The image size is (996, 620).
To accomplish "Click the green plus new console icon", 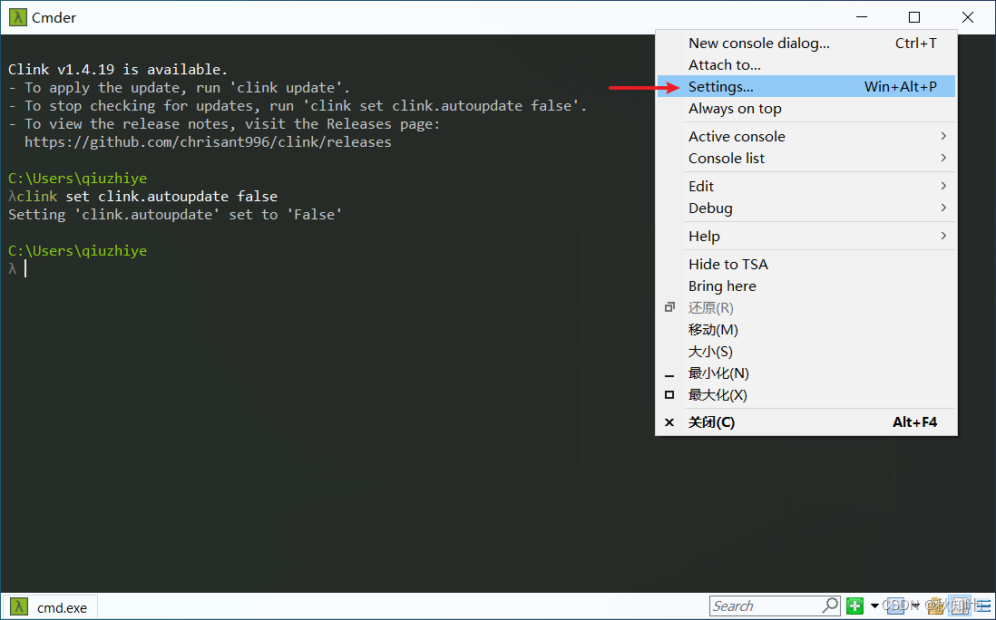I will [x=854, y=605].
